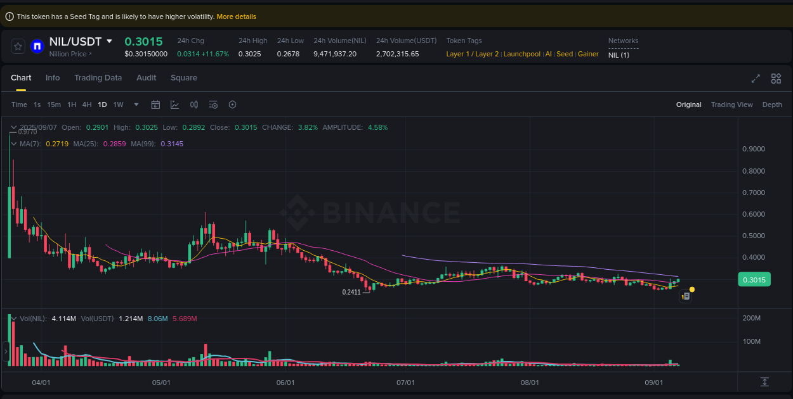Select the 1W timeframe
Image resolution: width=793 pixels, height=399 pixels.
click(x=118, y=104)
